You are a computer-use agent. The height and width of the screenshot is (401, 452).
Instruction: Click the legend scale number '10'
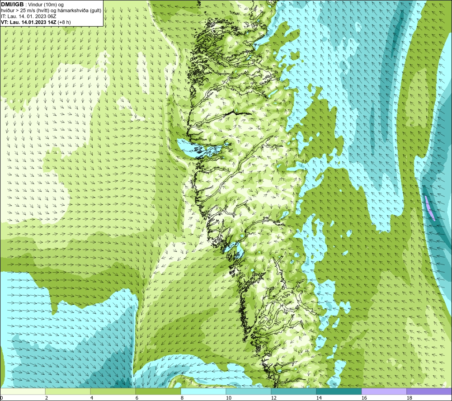[228, 398]
